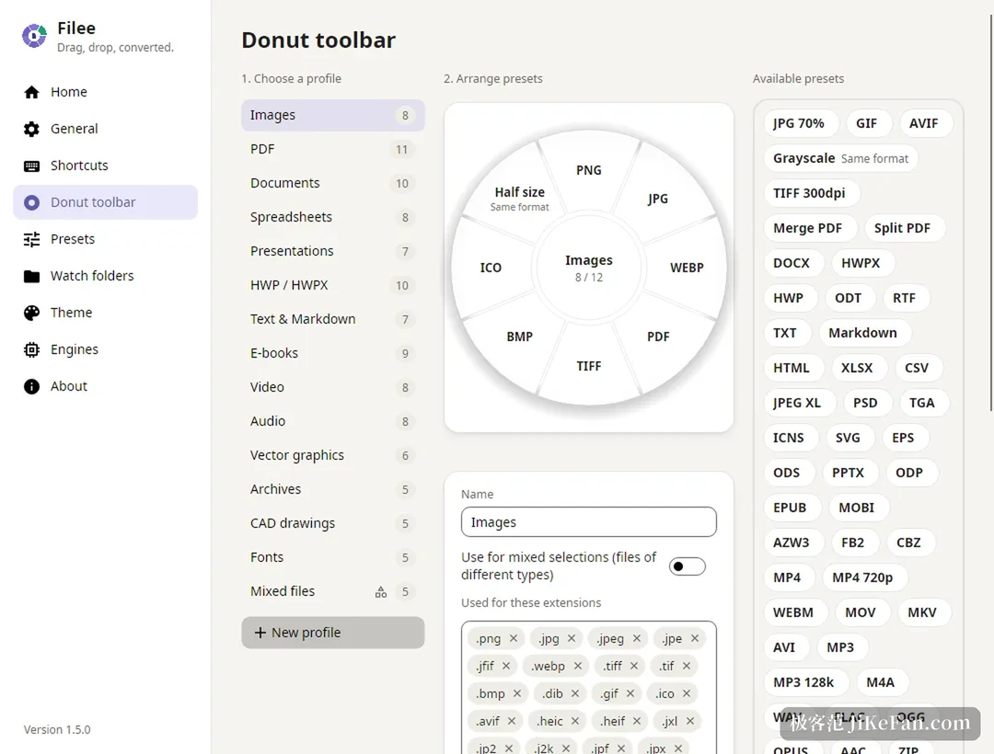Open the Engines page
The width and height of the screenshot is (994, 754).
pyautogui.click(x=105, y=349)
